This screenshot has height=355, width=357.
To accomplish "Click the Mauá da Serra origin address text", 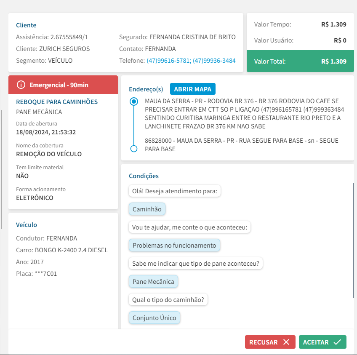I will click(244, 114).
